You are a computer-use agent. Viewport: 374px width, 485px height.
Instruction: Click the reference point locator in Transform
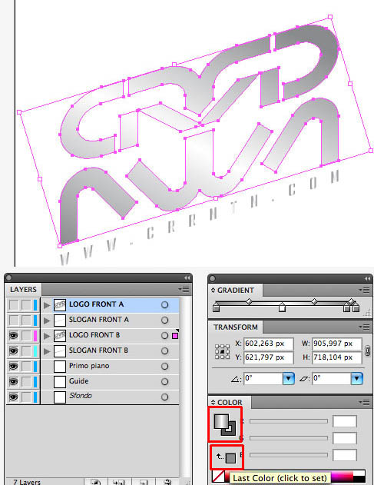(x=222, y=351)
